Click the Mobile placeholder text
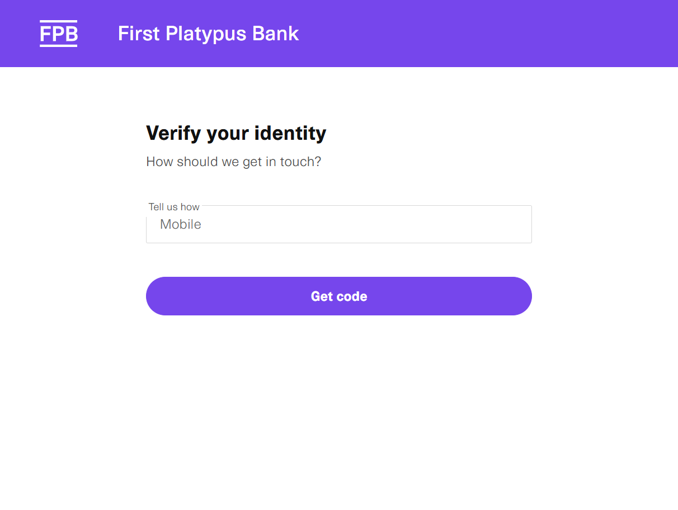The width and height of the screenshot is (678, 510). 180,224
